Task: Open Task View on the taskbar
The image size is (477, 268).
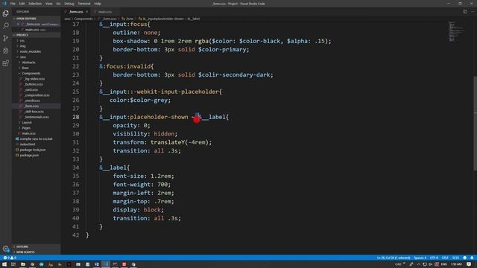Action: (13, 264)
